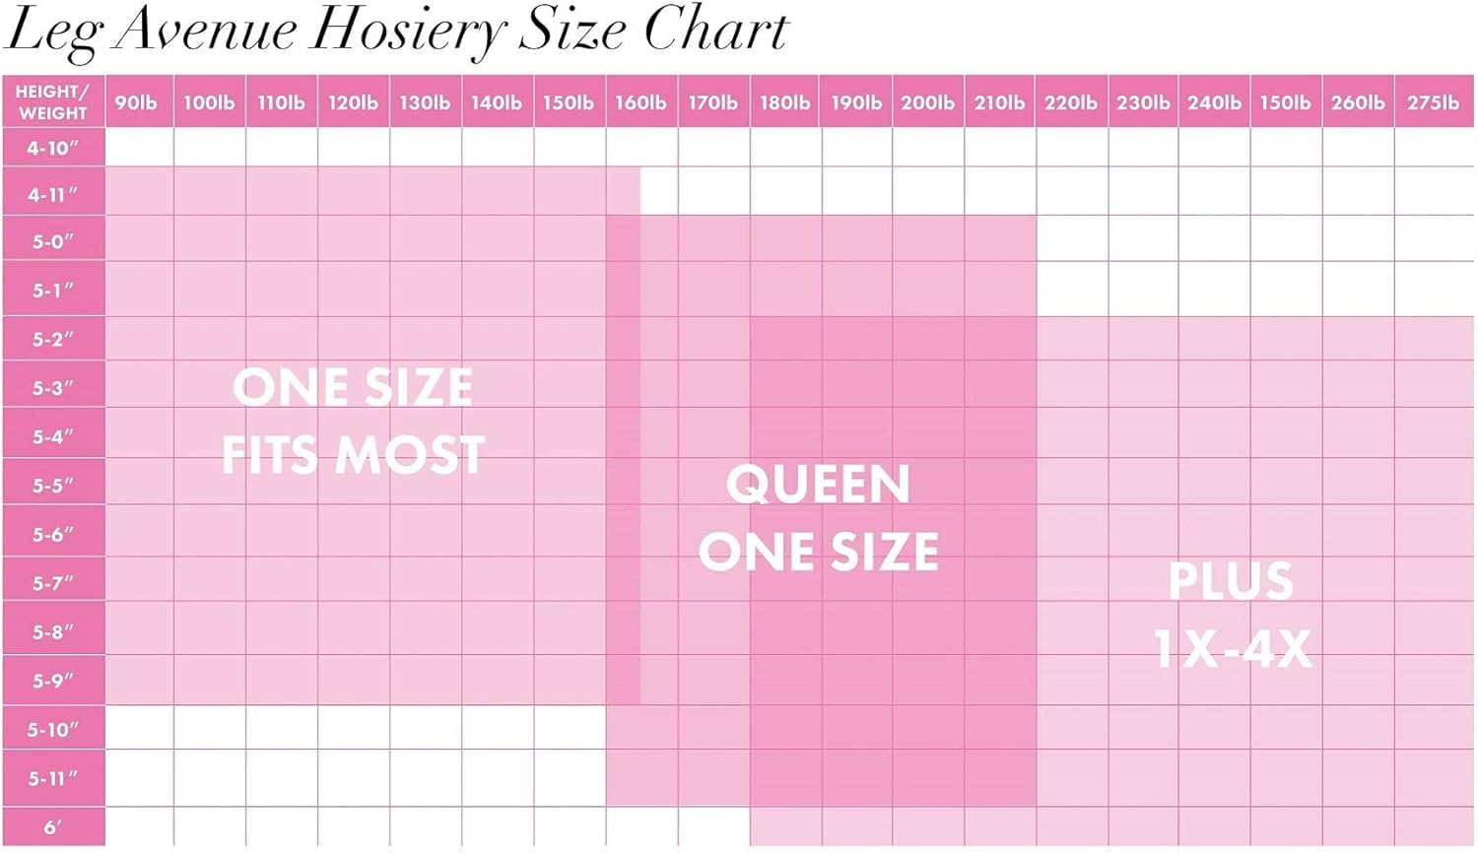
Task: Click the 5-3" row label
Action: pyautogui.click(x=53, y=388)
